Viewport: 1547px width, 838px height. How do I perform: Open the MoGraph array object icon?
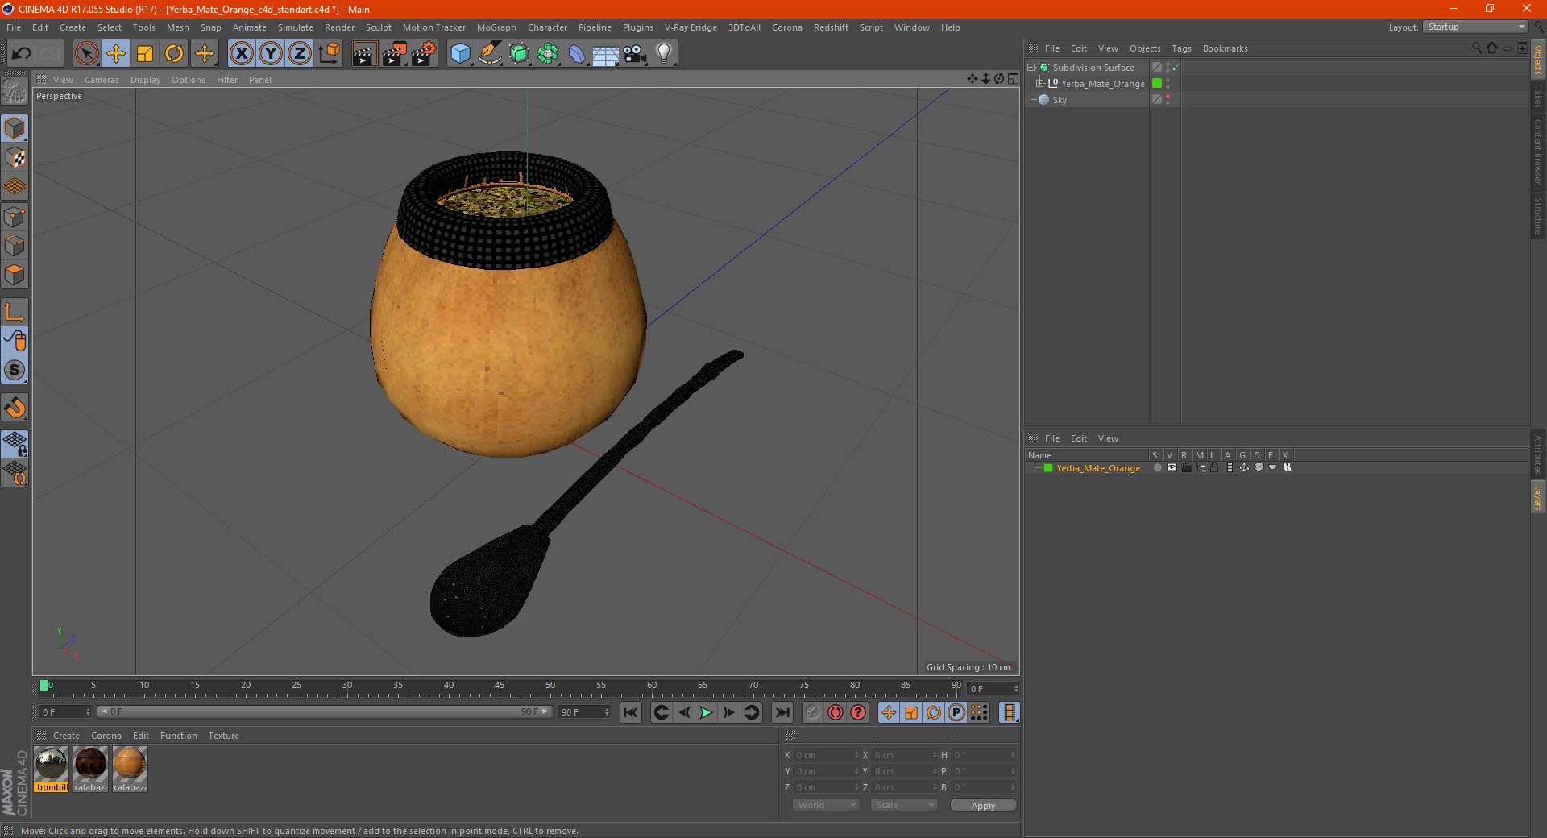(x=548, y=54)
